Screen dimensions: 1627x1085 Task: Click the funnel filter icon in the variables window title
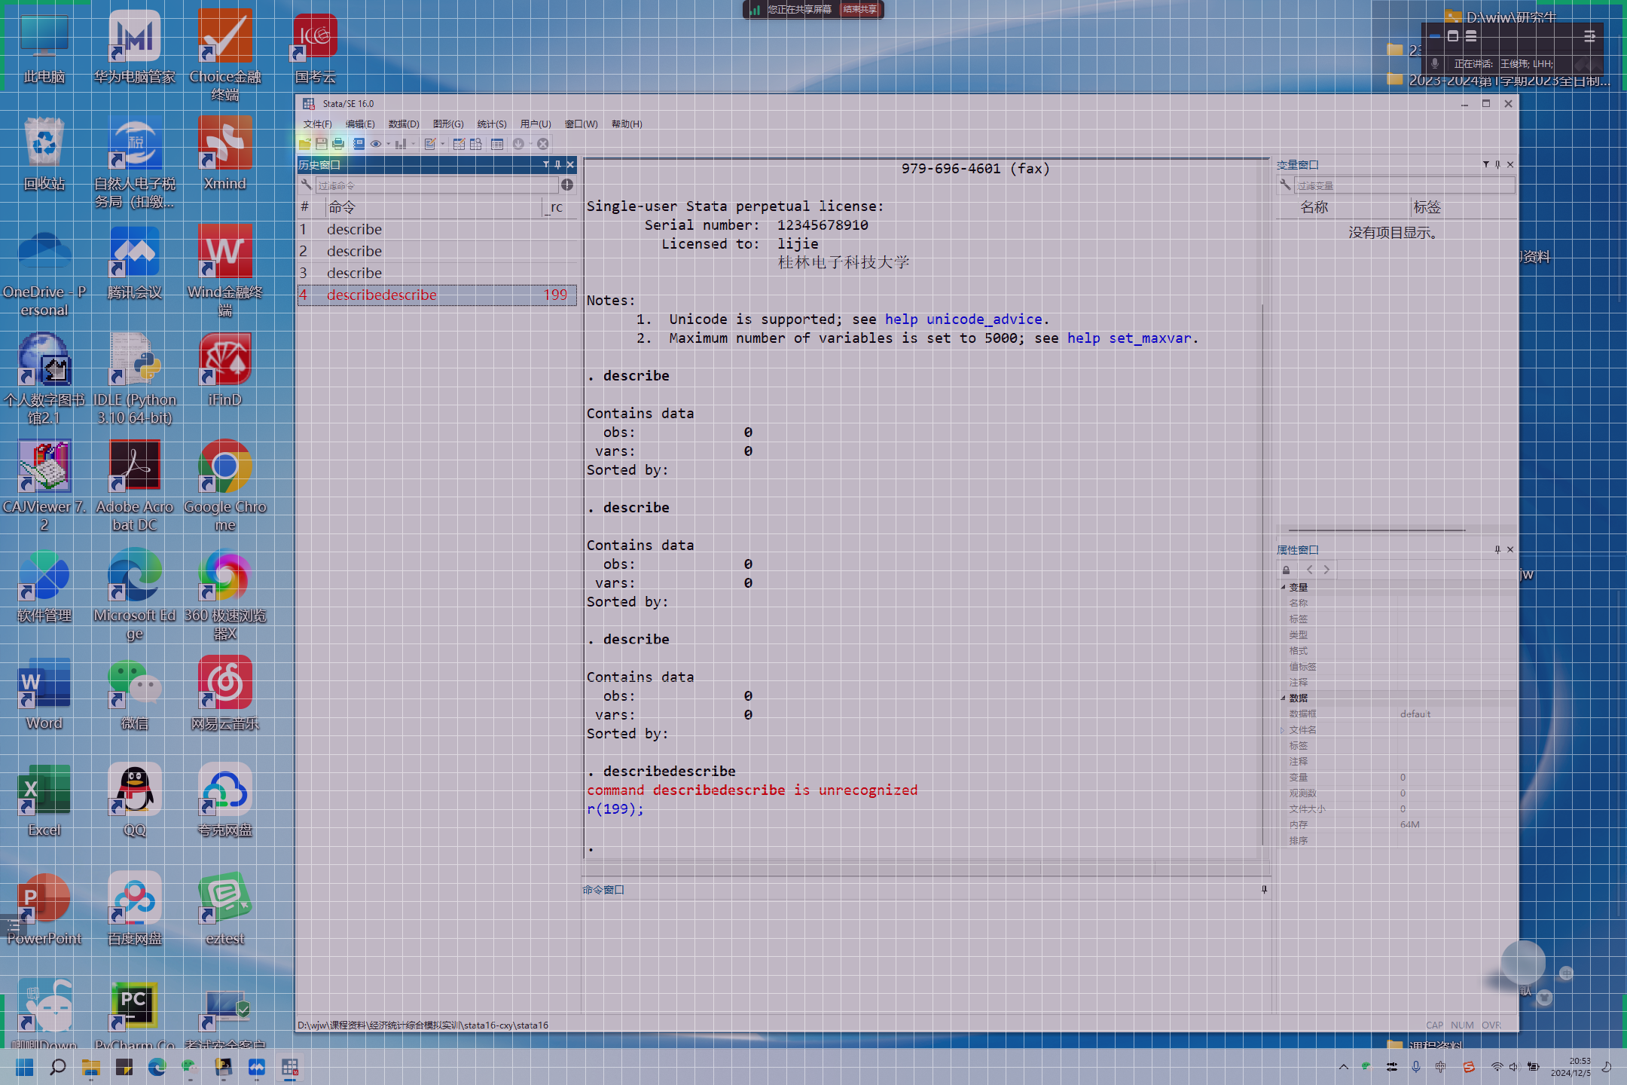[1486, 164]
